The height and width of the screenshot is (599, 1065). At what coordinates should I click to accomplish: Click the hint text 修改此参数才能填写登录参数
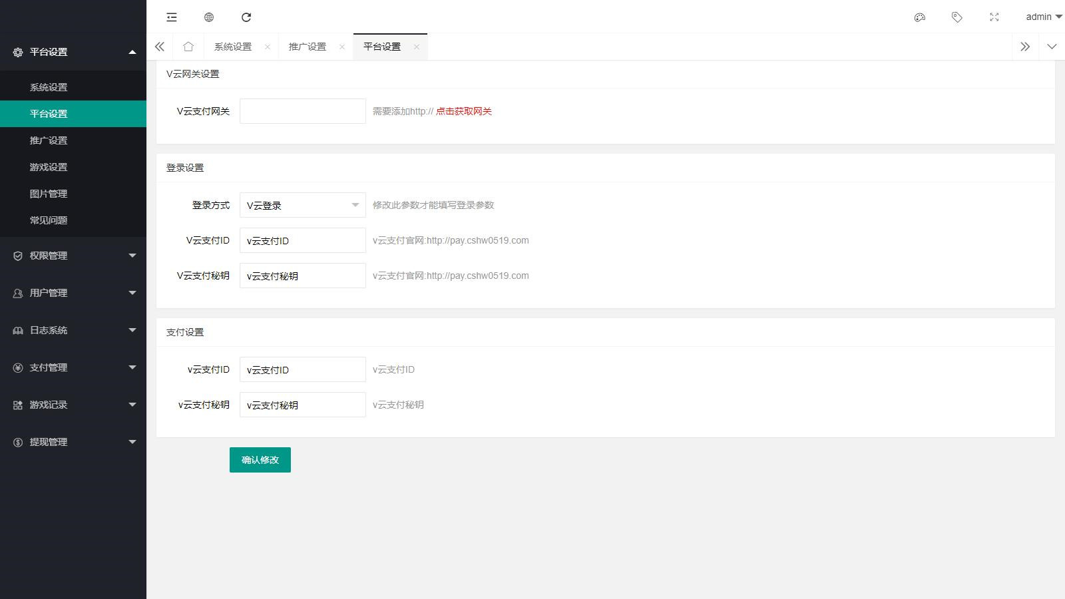(433, 205)
